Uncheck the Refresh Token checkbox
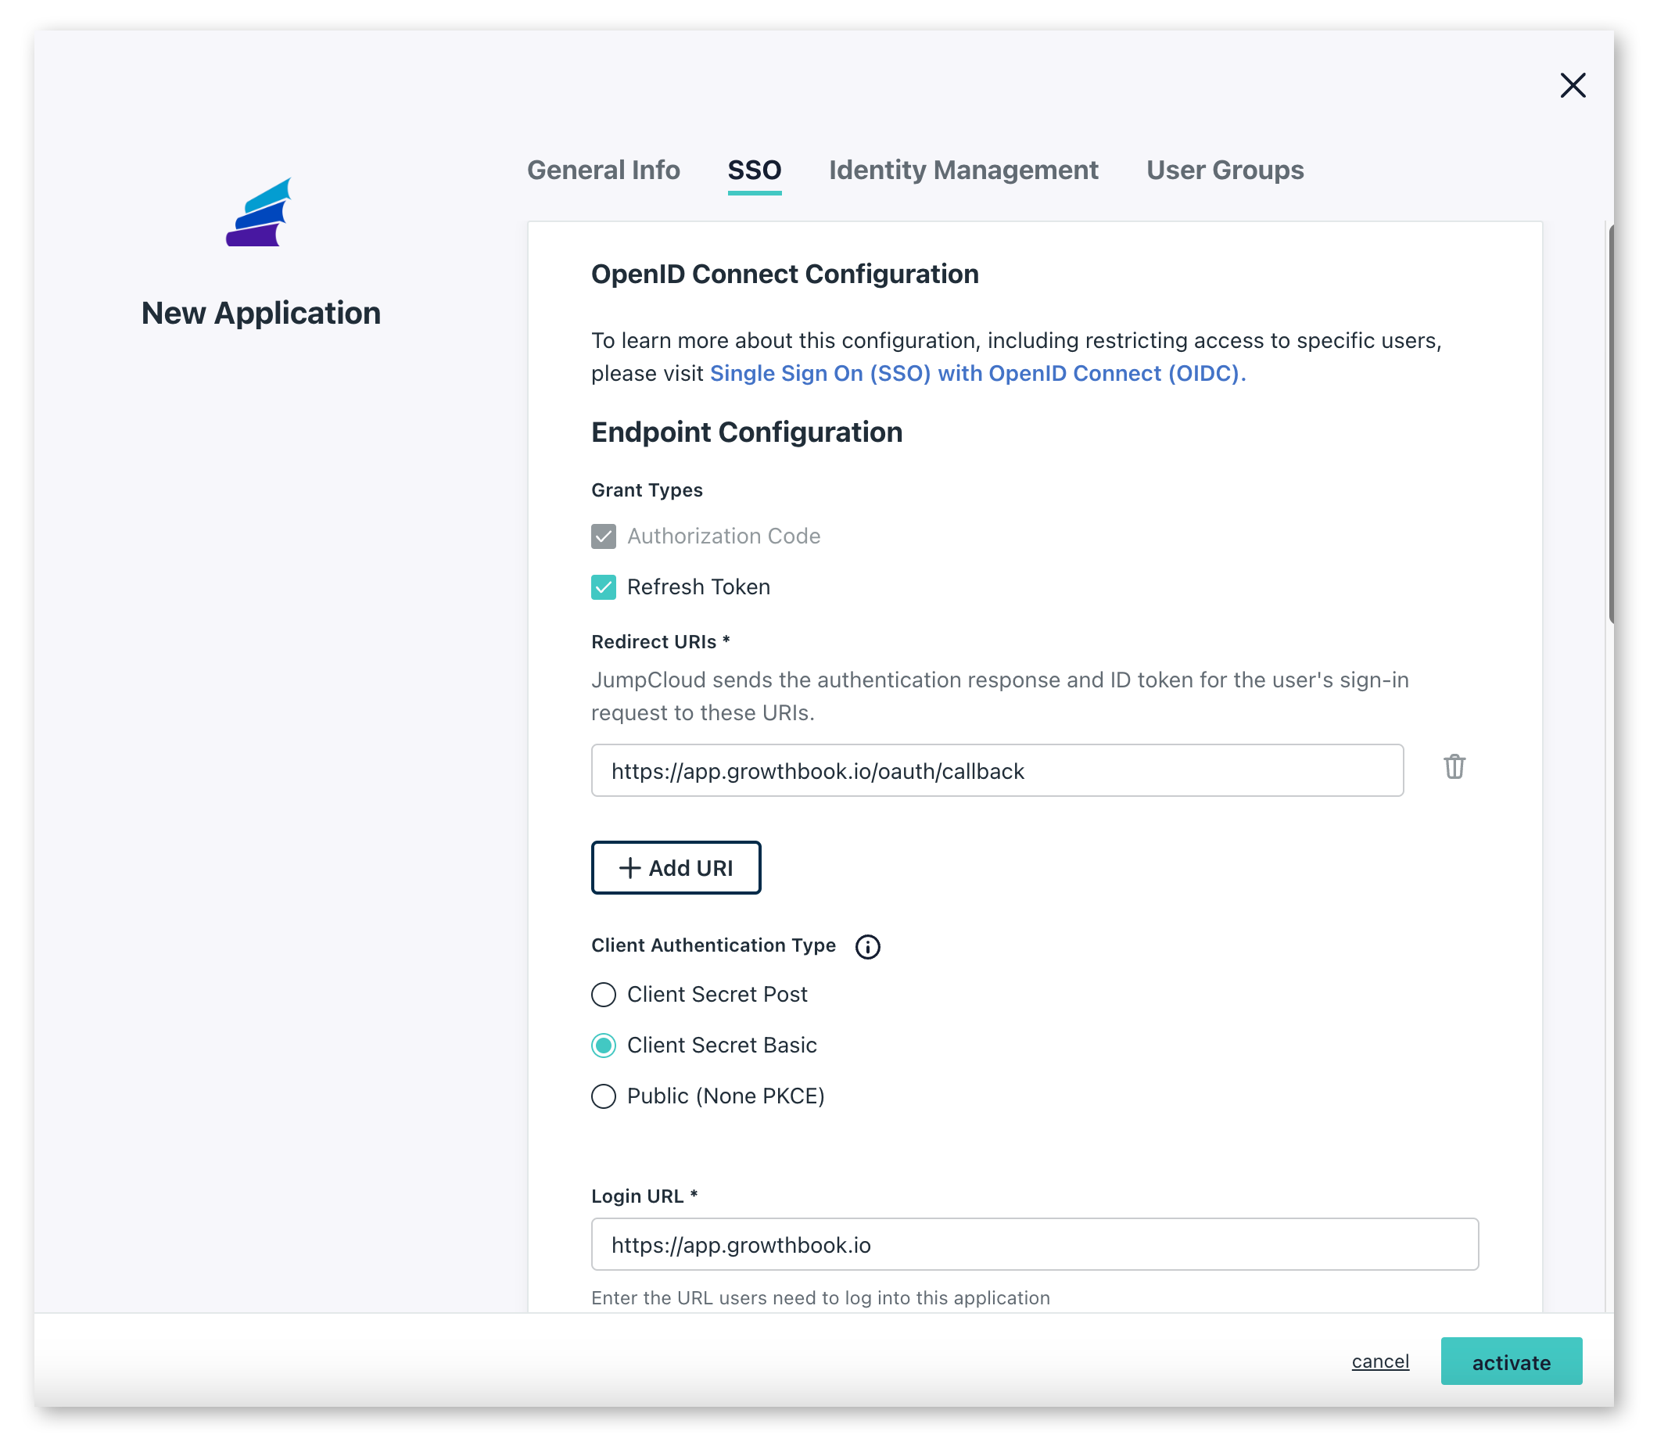Screen dimensions: 1657x1442 (x=604, y=586)
